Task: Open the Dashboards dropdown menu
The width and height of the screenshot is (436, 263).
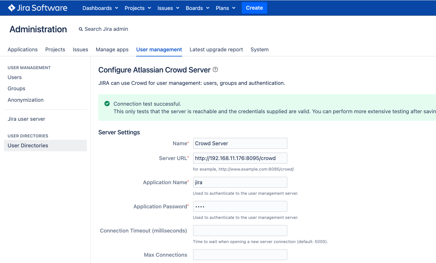Action: (x=100, y=8)
